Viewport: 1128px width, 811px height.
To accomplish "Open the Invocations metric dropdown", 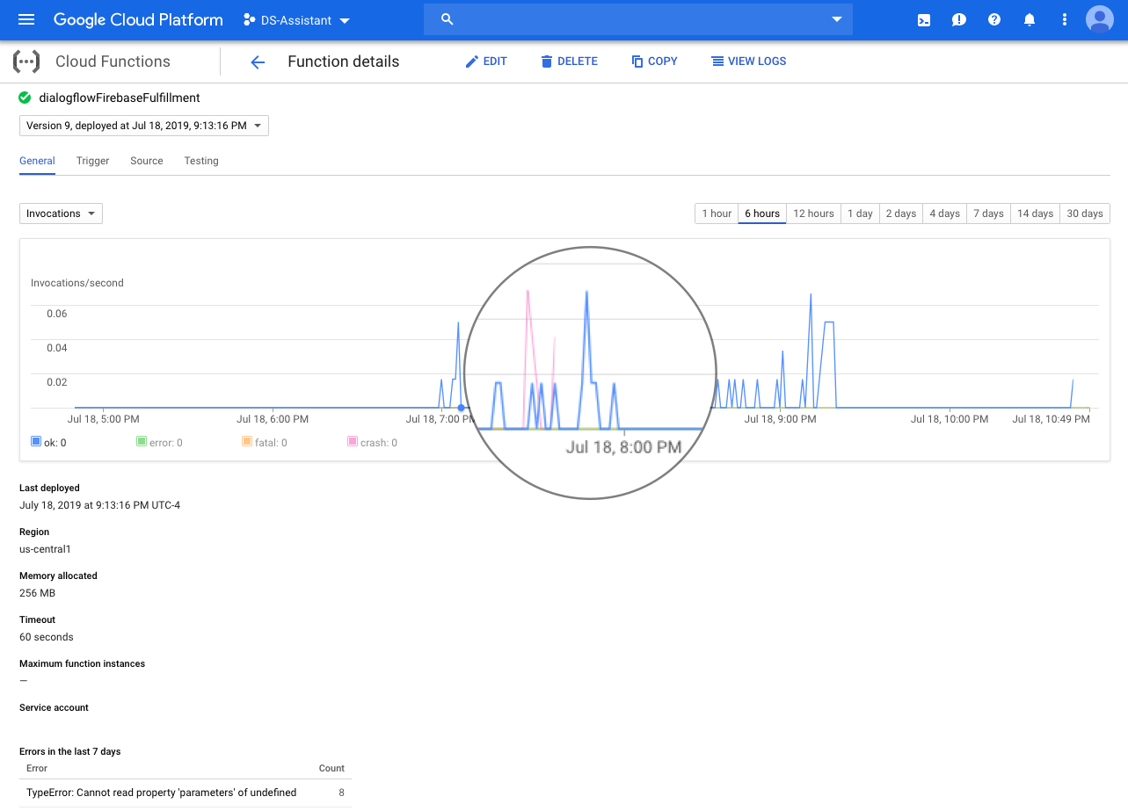I will (61, 214).
